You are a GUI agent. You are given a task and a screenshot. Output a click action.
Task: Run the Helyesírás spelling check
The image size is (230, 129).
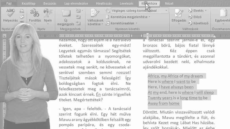(x=10, y=15)
